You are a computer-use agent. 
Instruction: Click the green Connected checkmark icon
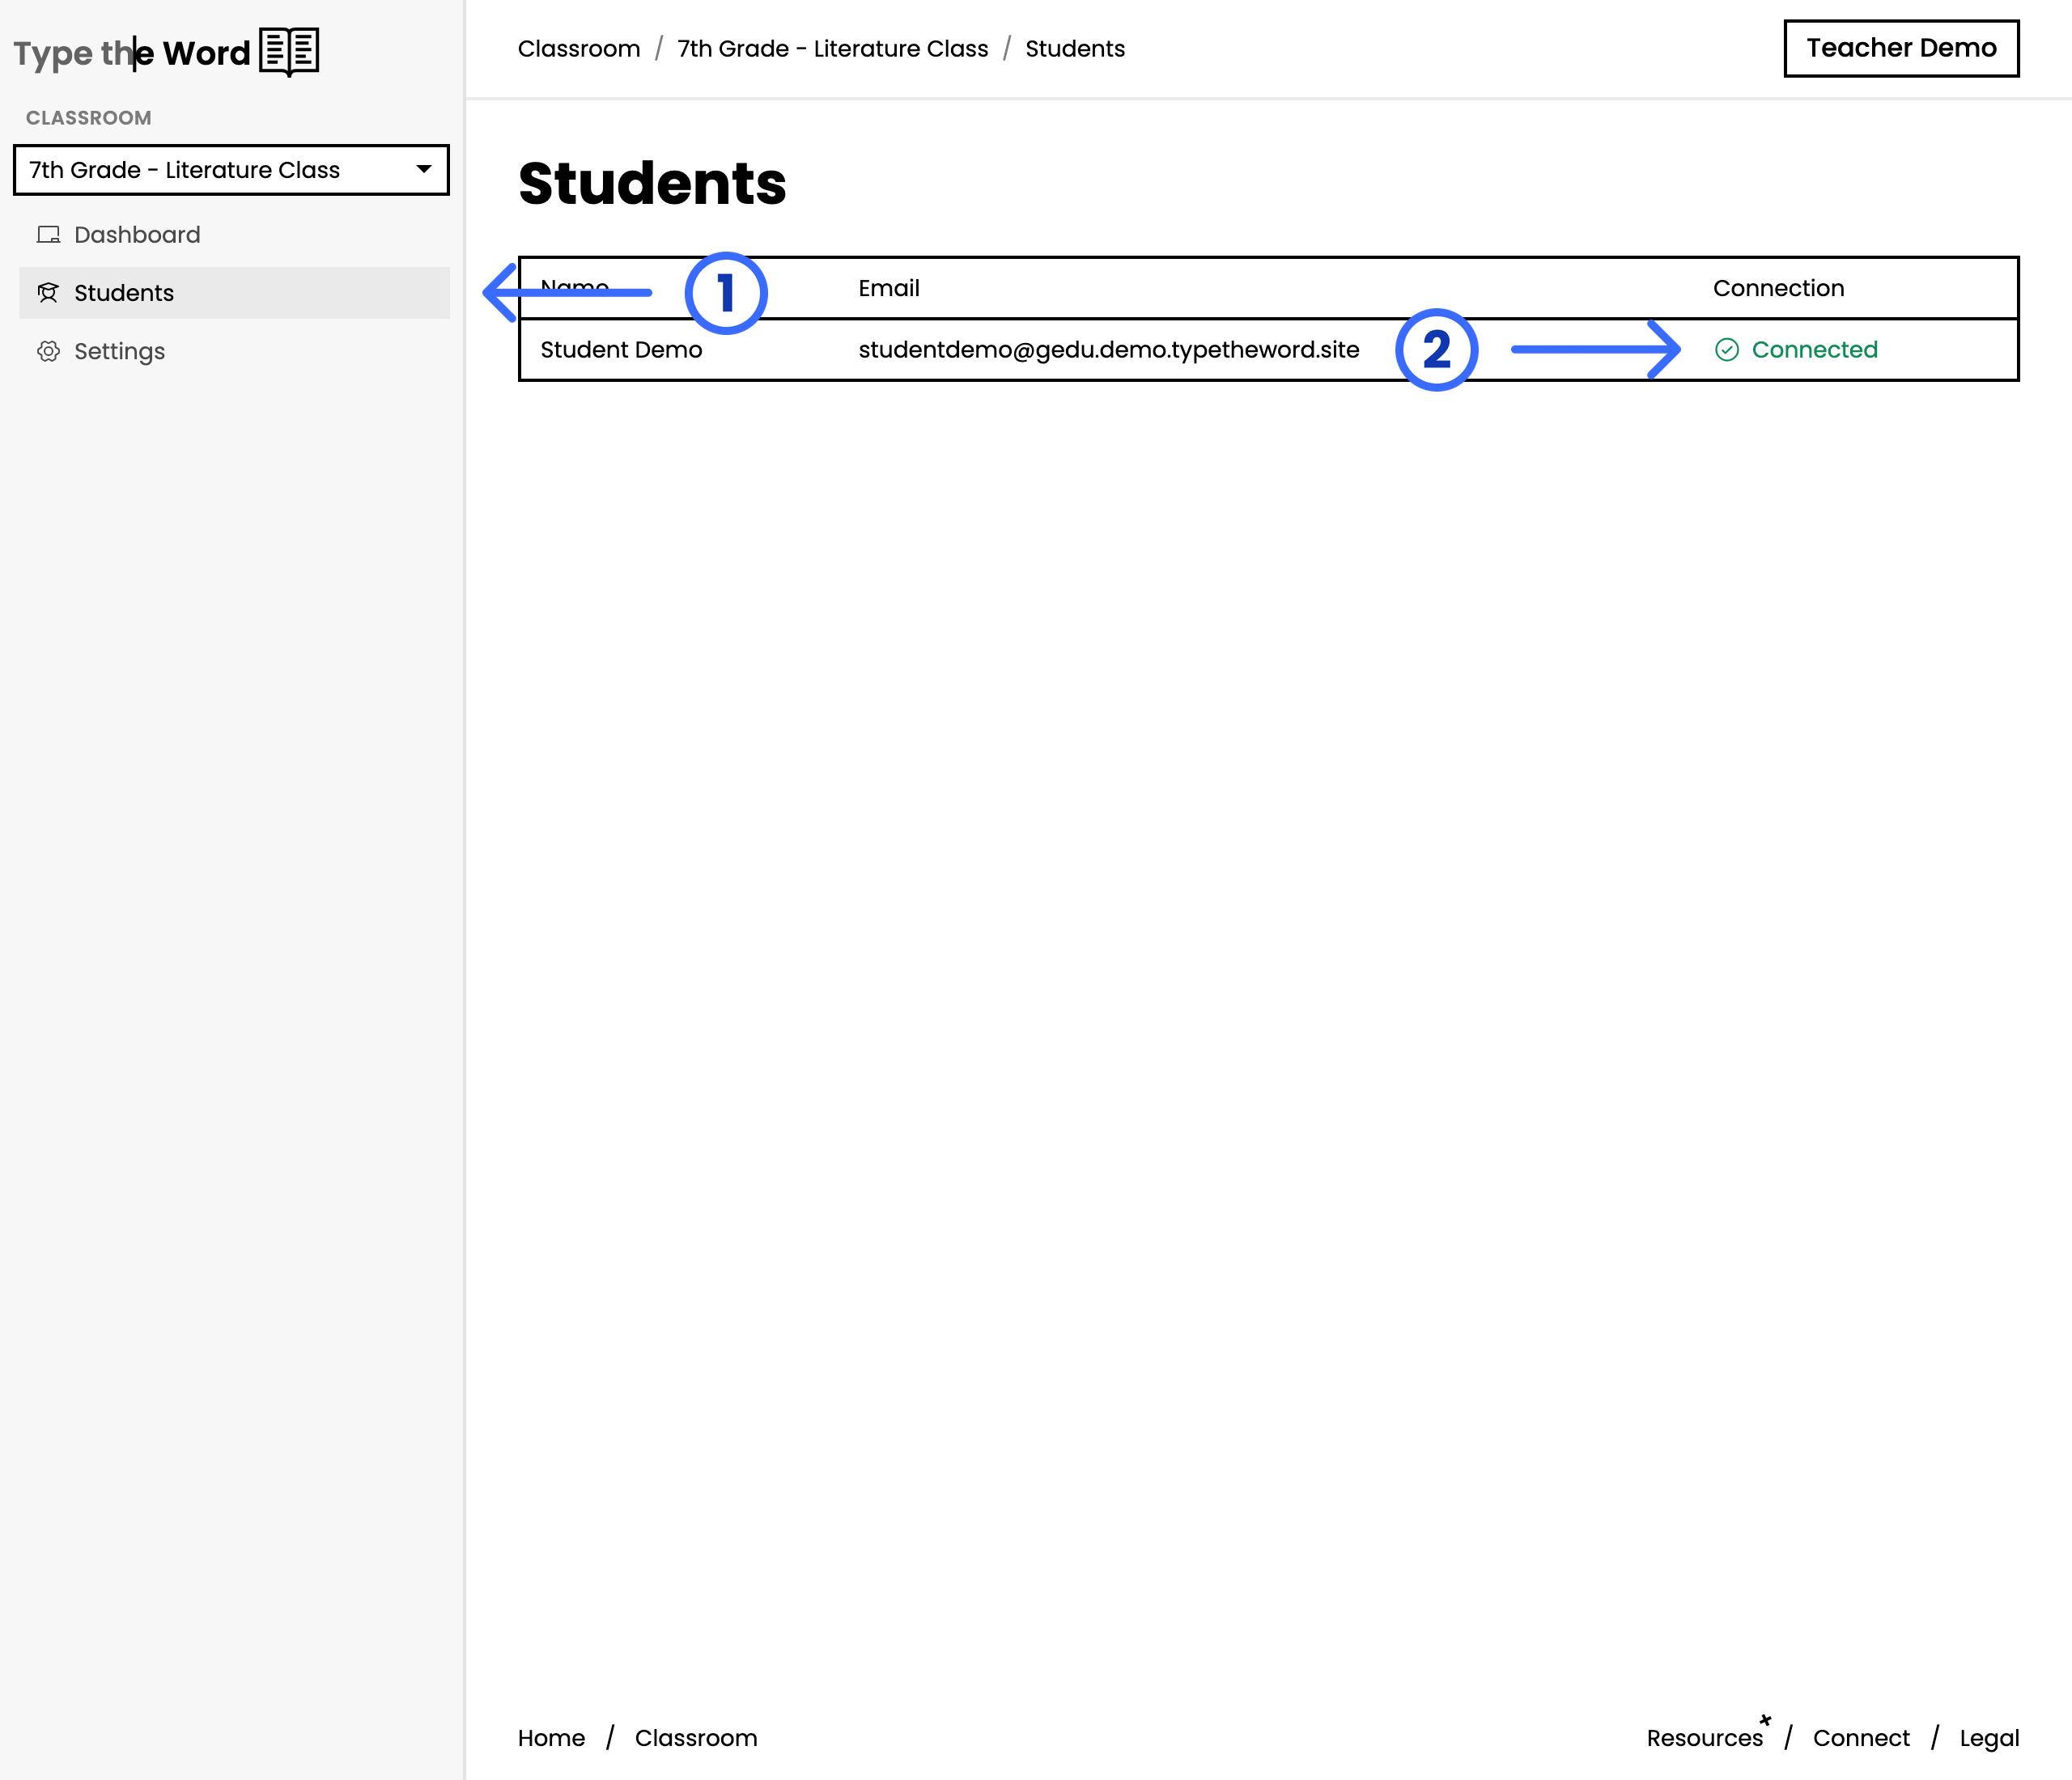click(x=1727, y=350)
